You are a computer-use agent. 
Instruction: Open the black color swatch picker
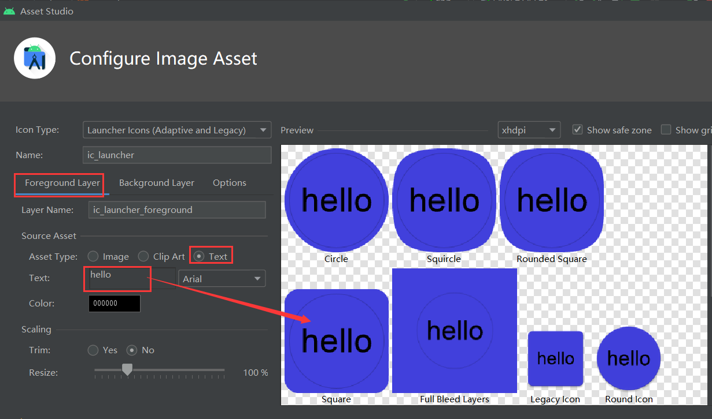pos(115,304)
